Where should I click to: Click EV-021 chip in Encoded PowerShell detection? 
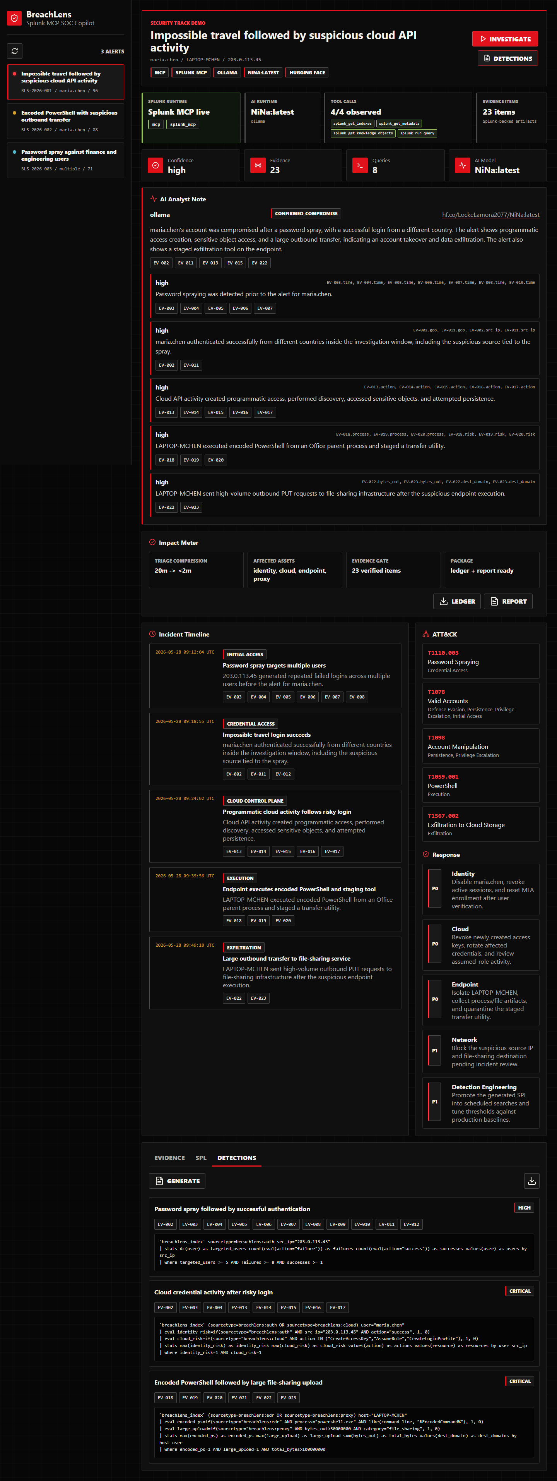click(239, 1398)
